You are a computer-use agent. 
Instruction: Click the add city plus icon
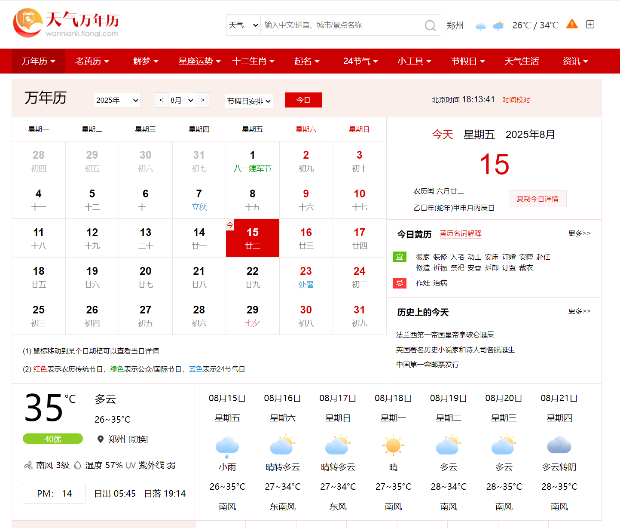click(x=590, y=25)
